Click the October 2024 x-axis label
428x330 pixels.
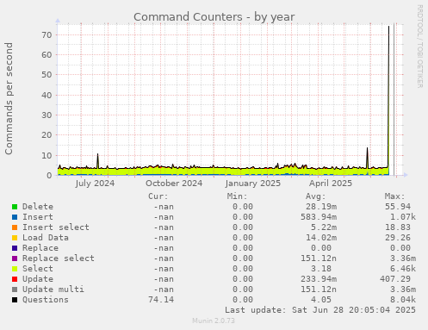174,184
